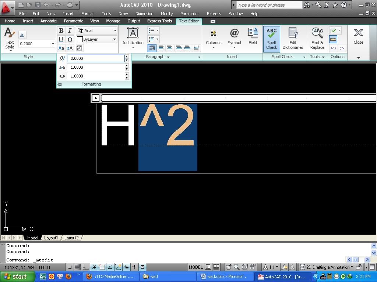Viewport: 377px width, 282px height.
Task: Click the Background Mask icon
Action: [80, 48]
